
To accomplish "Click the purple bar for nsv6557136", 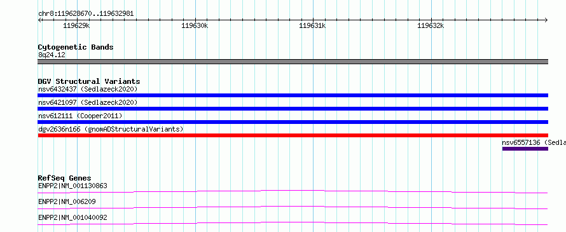I will click(x=525, y=149).
